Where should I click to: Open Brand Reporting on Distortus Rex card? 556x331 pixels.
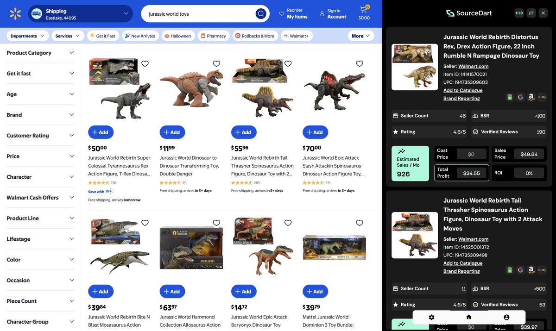pyautogui.click(x=461, y=98)
